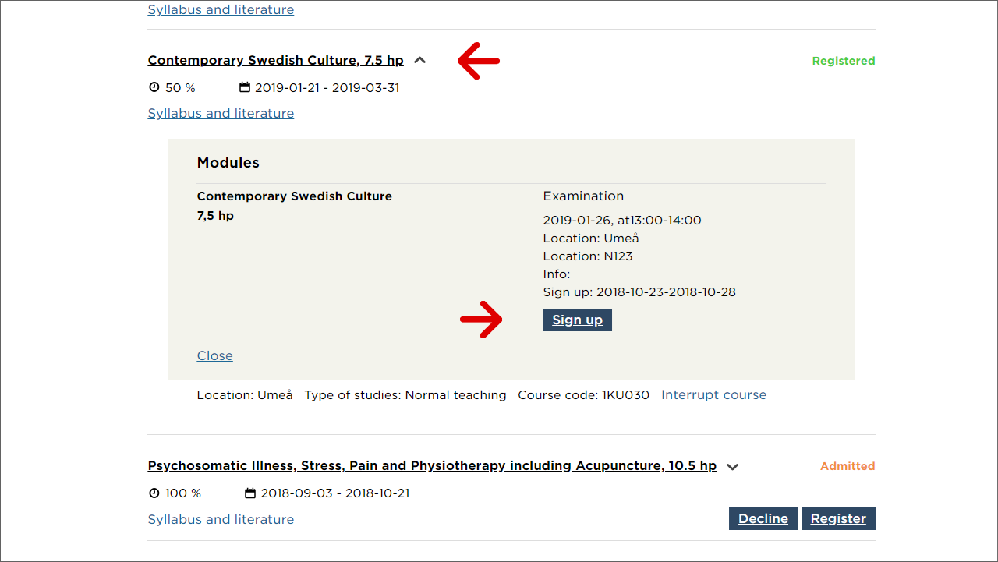This screenshot has height=562, width=998.
Task: Decline the Psychosomatic Illness course admission
Action: (763, 518)
